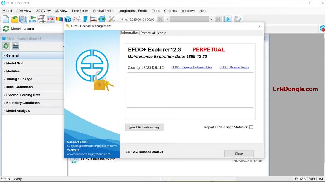Switch to the Perpetual License tab

(x=153, y=33)
